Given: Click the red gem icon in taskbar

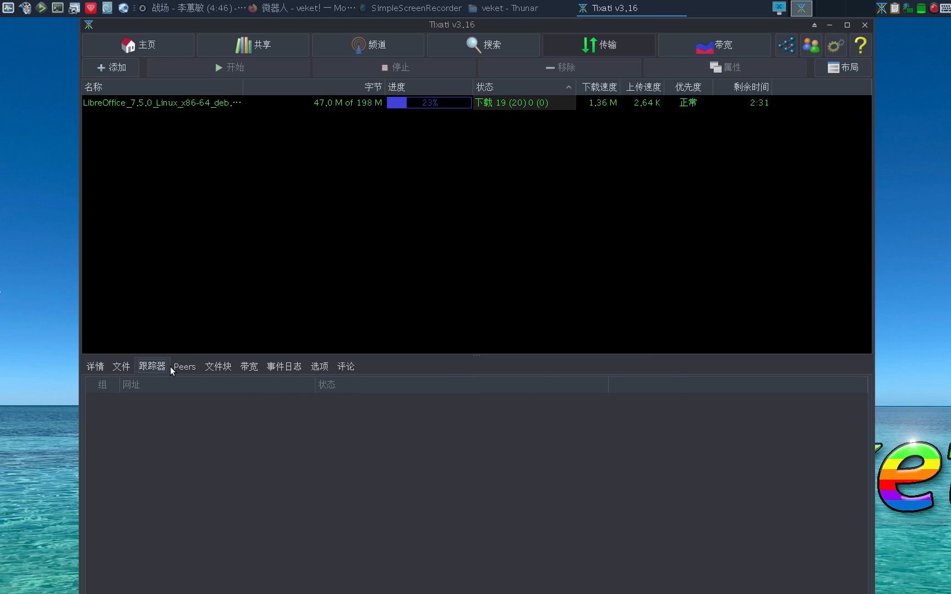Looking at the screenshot, I should point(91,8).
